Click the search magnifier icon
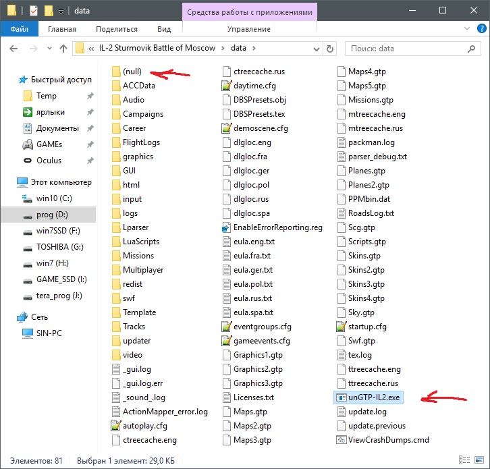This screenshot has width=490, height=469. click(x=471, y=49)
